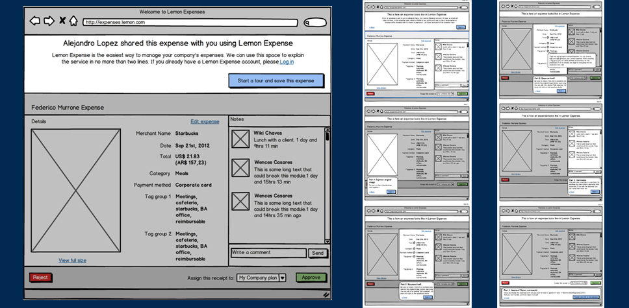Screen dimensions: 629x308
Task: Select the merchant value Starbucks
Action: (x=186, y=134)
